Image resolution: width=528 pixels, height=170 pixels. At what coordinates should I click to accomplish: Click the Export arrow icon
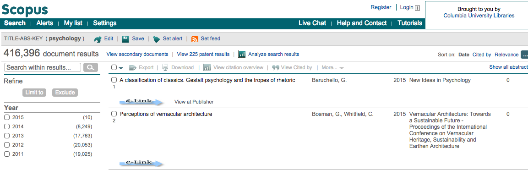pyautogui.click(x=133, y=68)
